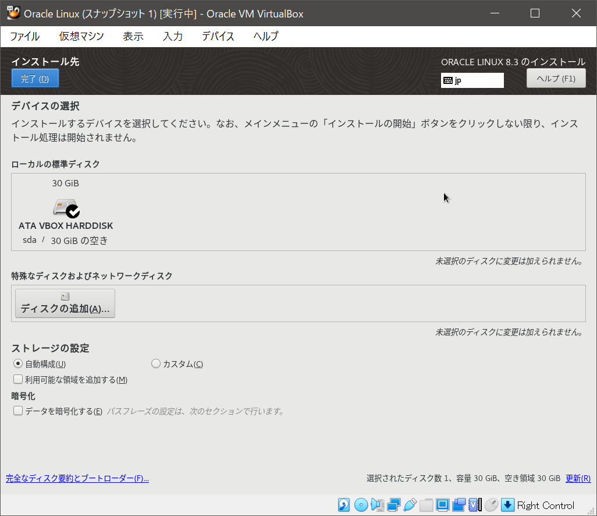Image resolution: width=597 pixels, height=516 pixels.
Task: Open 完全なディスク要約とブートローダー link
Action: click(77, 478)
